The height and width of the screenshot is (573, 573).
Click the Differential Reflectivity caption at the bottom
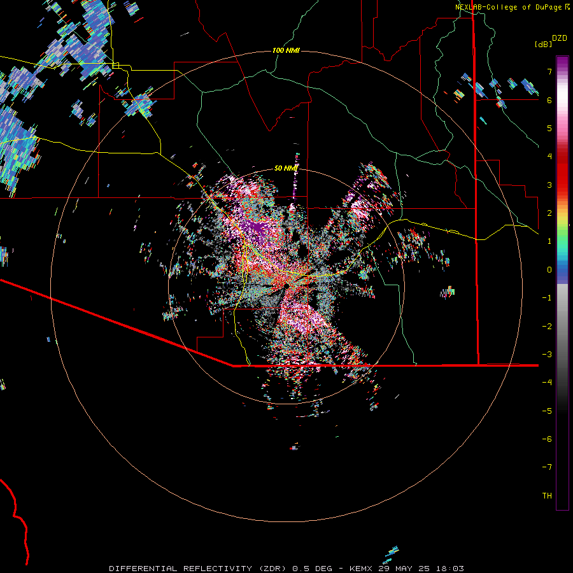pos(286,569)
